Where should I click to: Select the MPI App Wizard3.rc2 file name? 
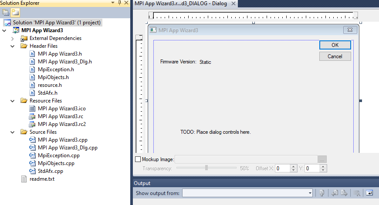point(62,124)
